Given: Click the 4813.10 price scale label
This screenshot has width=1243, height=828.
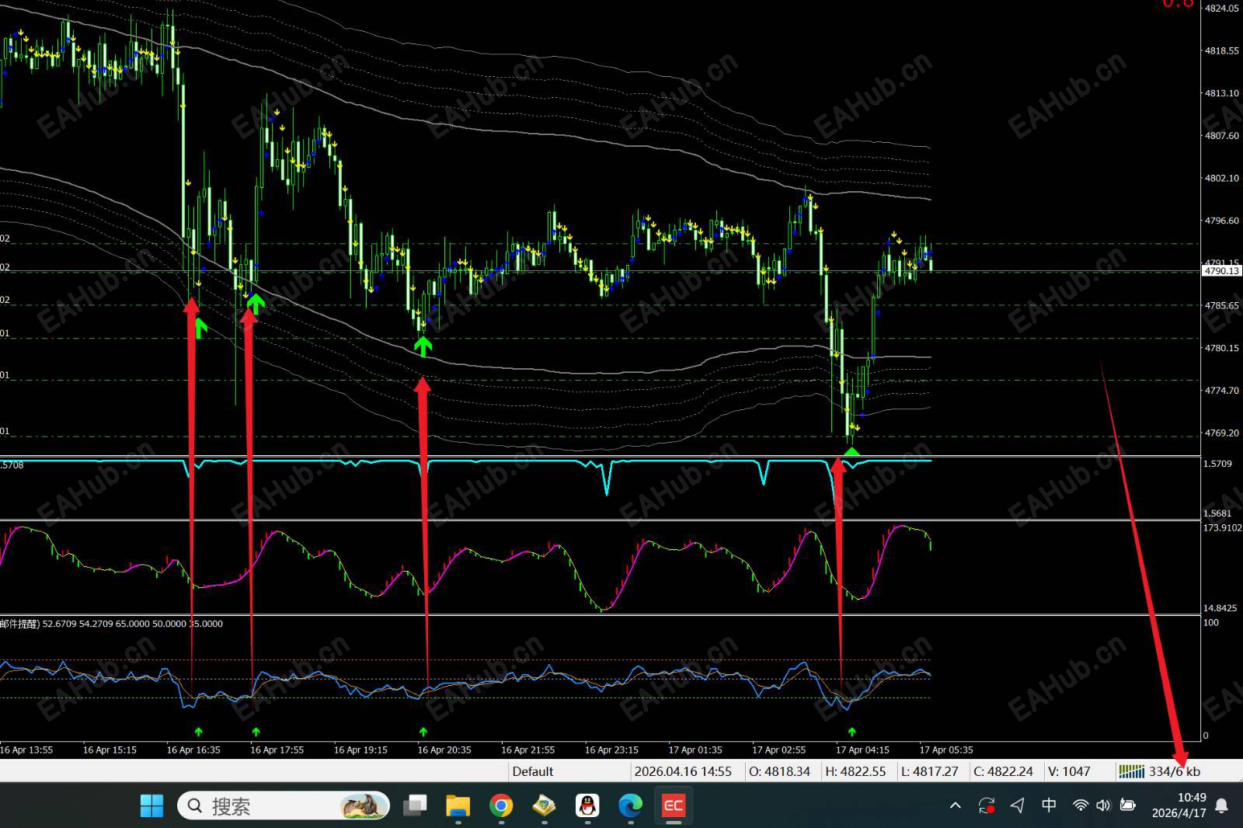Looking at the screenshot, I should click(x=1222, y=93).
